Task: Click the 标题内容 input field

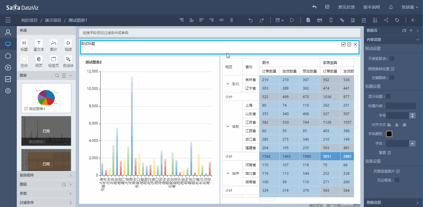Action: coord(401,106)
